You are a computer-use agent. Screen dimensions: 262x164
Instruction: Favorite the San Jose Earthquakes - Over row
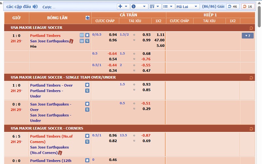click(87, 104)
